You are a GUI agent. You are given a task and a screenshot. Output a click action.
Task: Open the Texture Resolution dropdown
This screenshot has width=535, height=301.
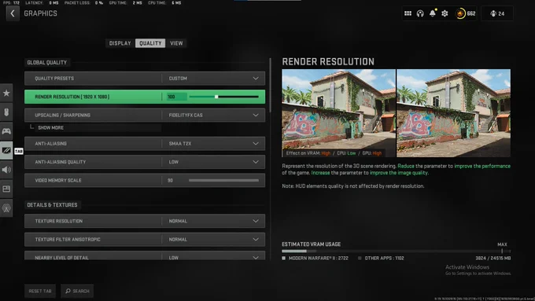pos(145,221)
